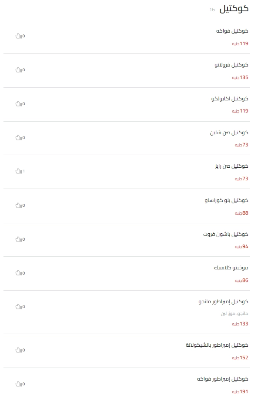Select موخيتو كلاسيك from the menu
Image resolution: width=254 pixels, height=401 pixels.
pyautogui.click(x=231, y=268)
